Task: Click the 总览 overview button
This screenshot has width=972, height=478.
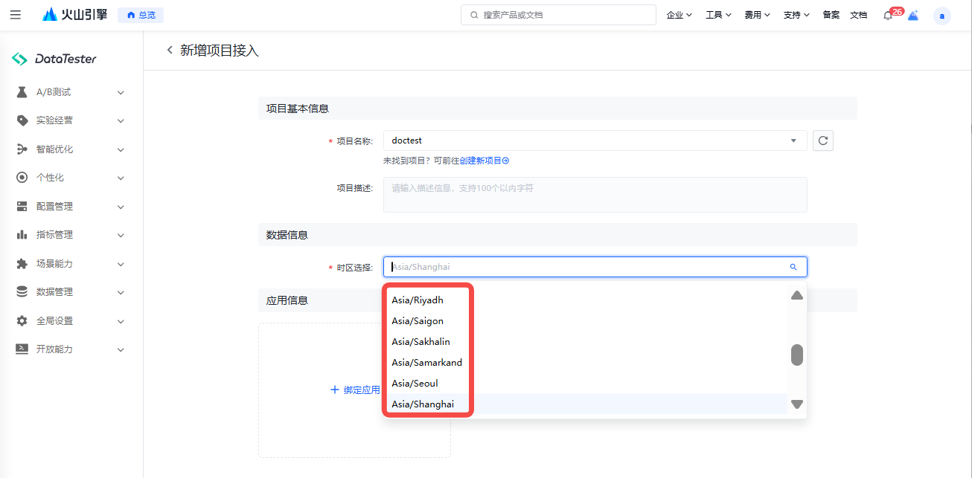Action: coord(141,15)
